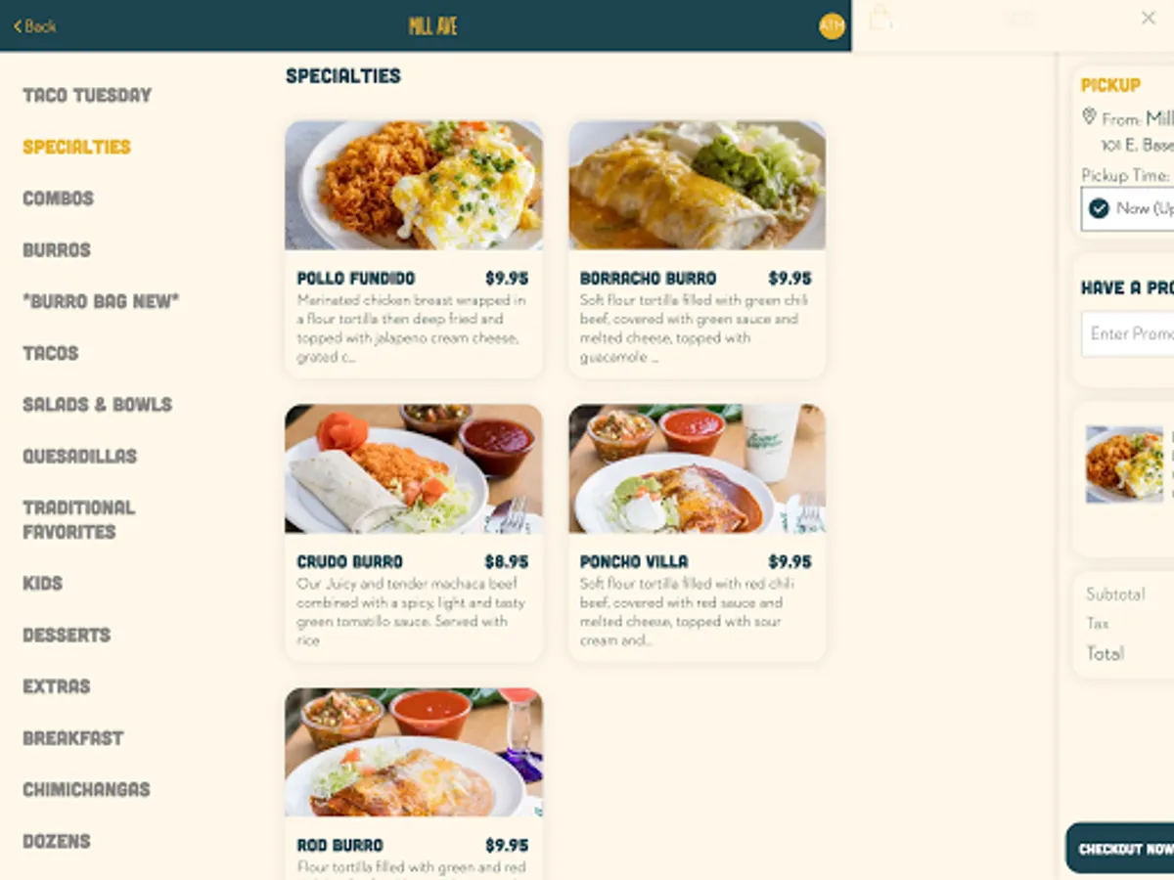This screenshot has height=880, width=1174.
Task: Select the Now pickup time option
Action: point(1127,209)
